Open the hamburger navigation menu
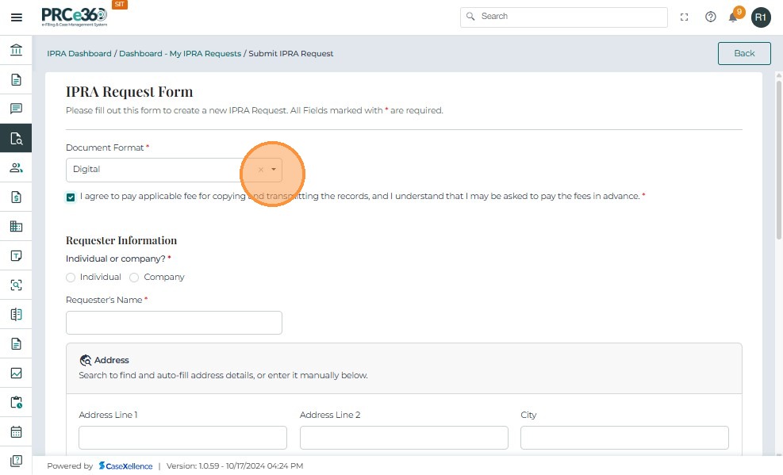Screen dimensions: 783x475 16,17
